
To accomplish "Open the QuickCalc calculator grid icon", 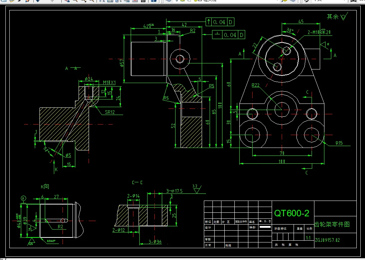I will [x=143, y=1].
